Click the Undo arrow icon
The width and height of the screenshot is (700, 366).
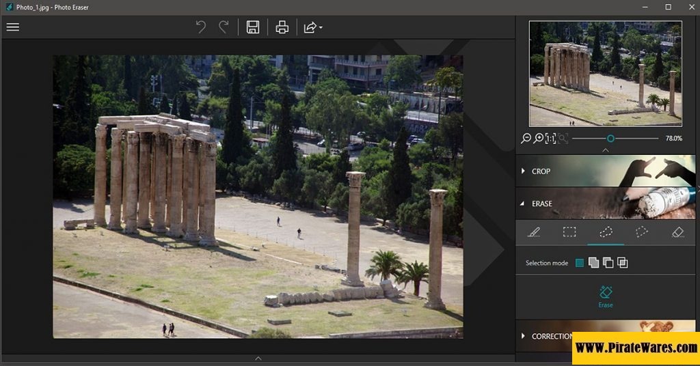pos(201,27)
